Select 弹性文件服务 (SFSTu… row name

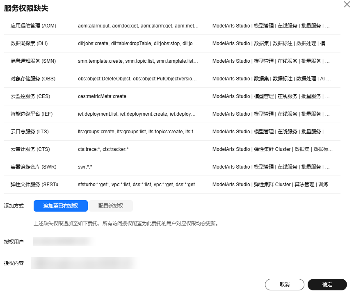(x=37, y=184)
